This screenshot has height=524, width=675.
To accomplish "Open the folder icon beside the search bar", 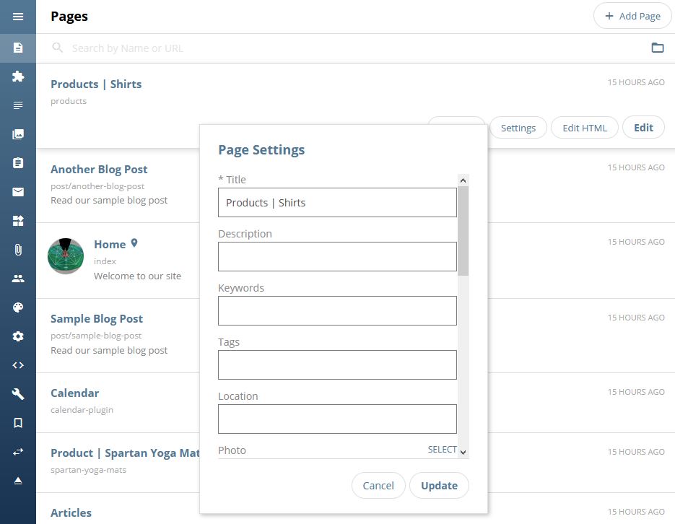I will (x=658, y=48).
